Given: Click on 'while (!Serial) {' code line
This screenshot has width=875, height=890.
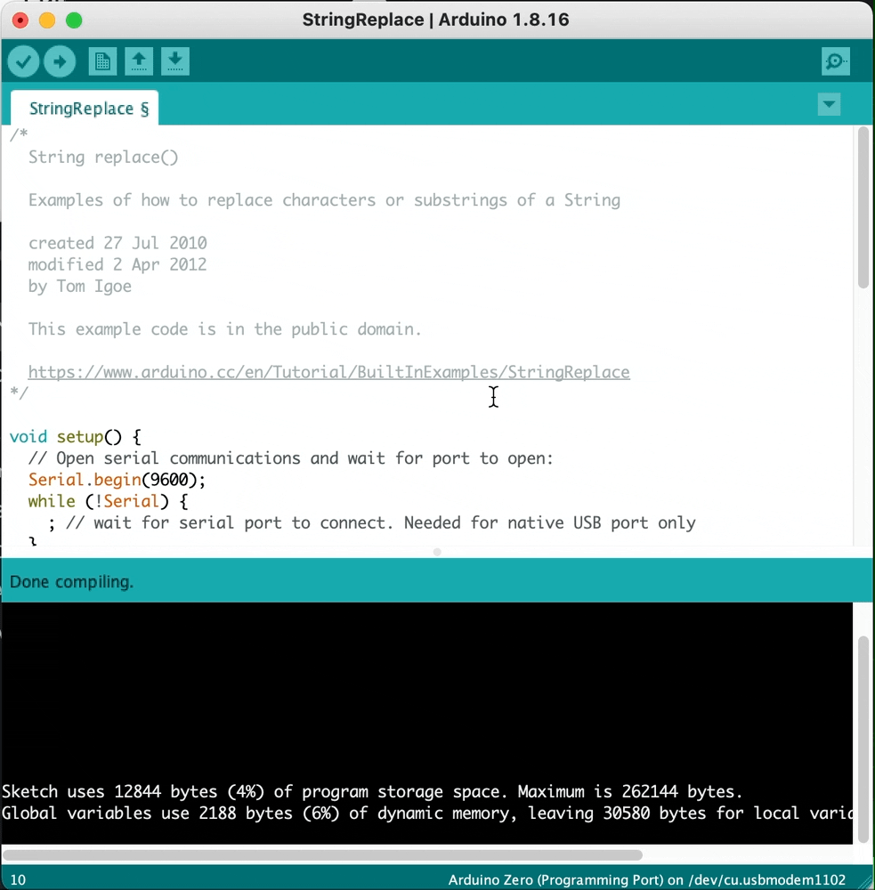Looking at the screenshot, I should point(108,502).
